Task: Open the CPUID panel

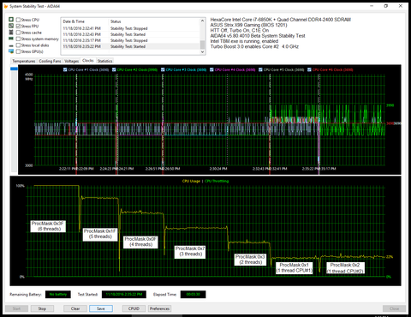Action: coord(134,308)
